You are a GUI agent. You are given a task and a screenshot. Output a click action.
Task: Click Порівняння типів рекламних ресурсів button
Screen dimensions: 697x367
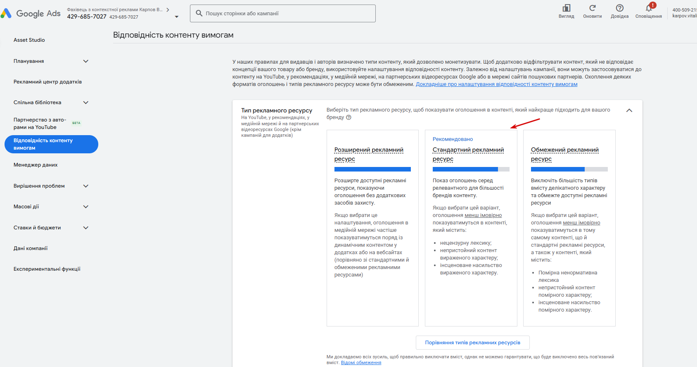coord(473,343)
